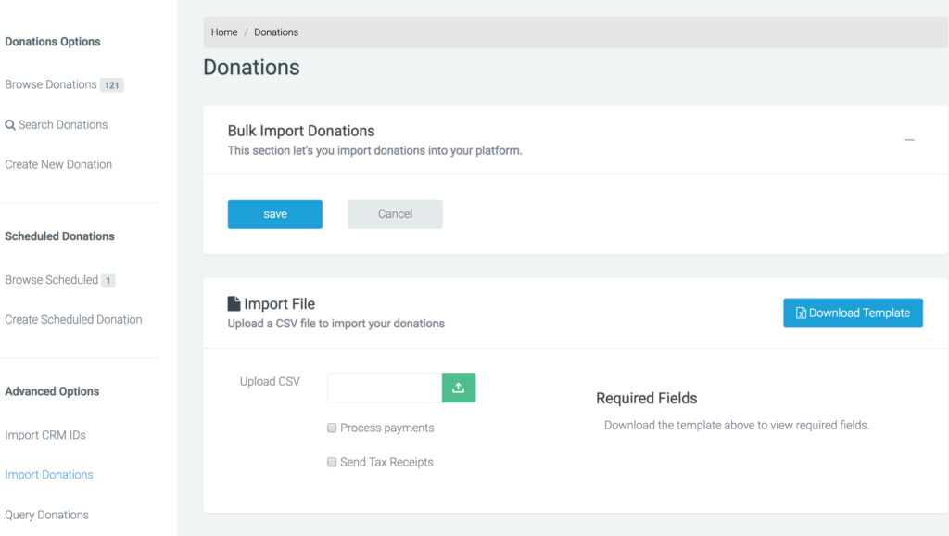Click the magnifier icon next to Search Donations
The width and height of the screenshot is (949, 536).
pyautogui.click(x=9, y=124)
